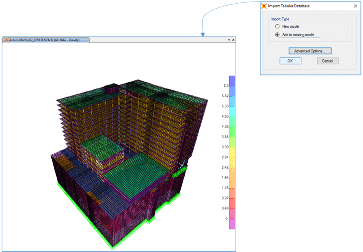Click the Import Tabular Database dialog icon

[264, 6]
